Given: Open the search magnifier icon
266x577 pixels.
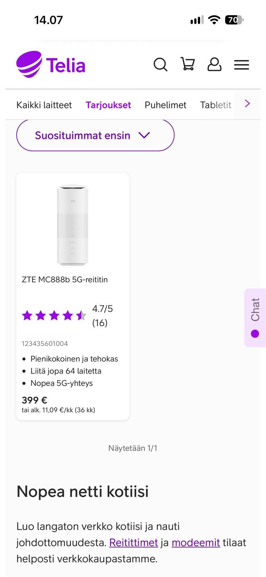Looking at the screenshot, I should (160, 65).
